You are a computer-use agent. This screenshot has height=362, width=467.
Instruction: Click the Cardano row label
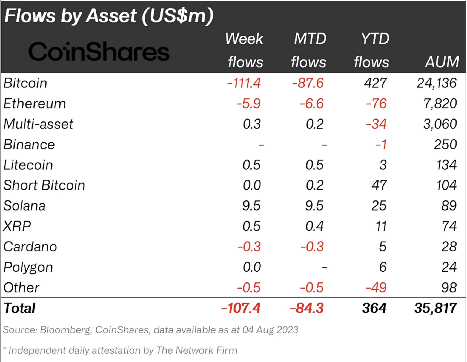tap(30, 247)
